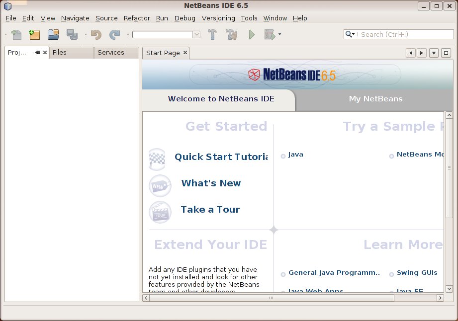Screen dimensions: 458x321
Task: Open the Refactor menu
Action: pos(137,18)
